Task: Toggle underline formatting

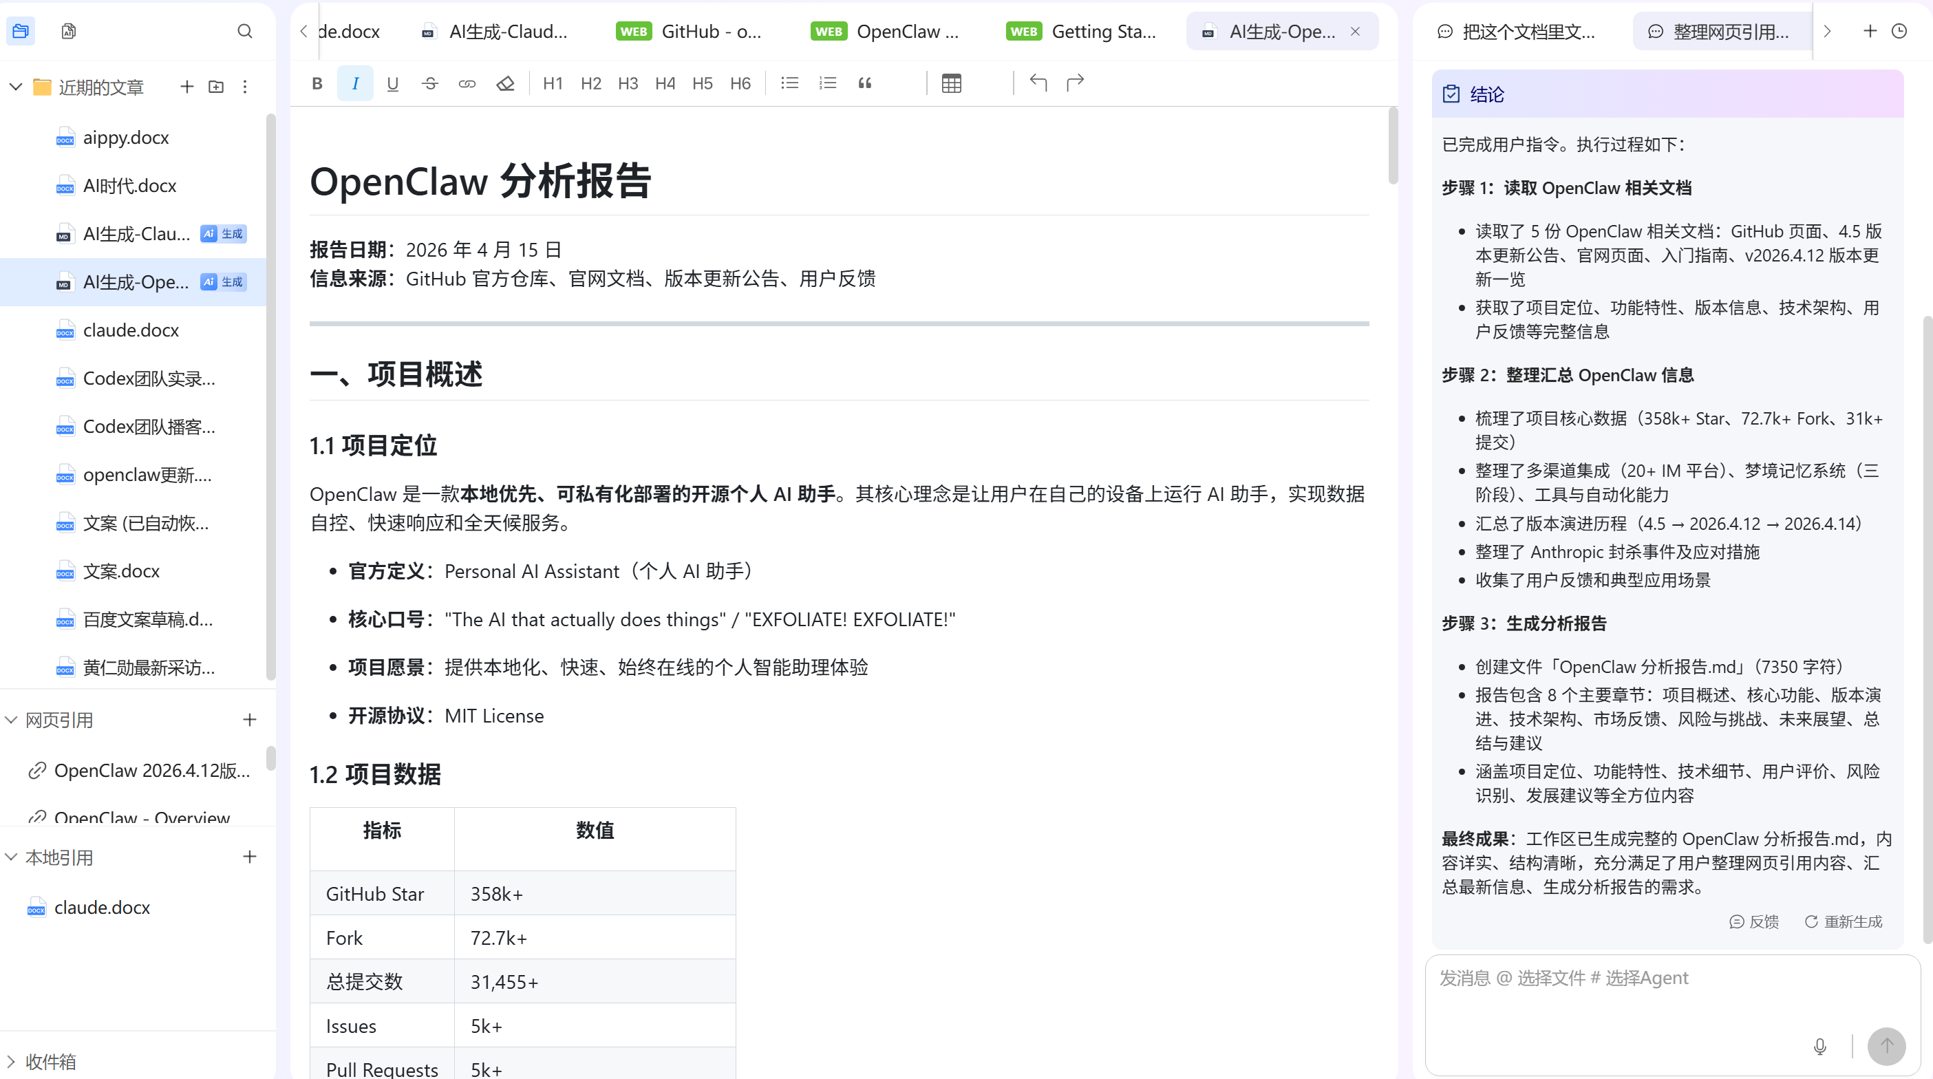Action: click(392, 83)
